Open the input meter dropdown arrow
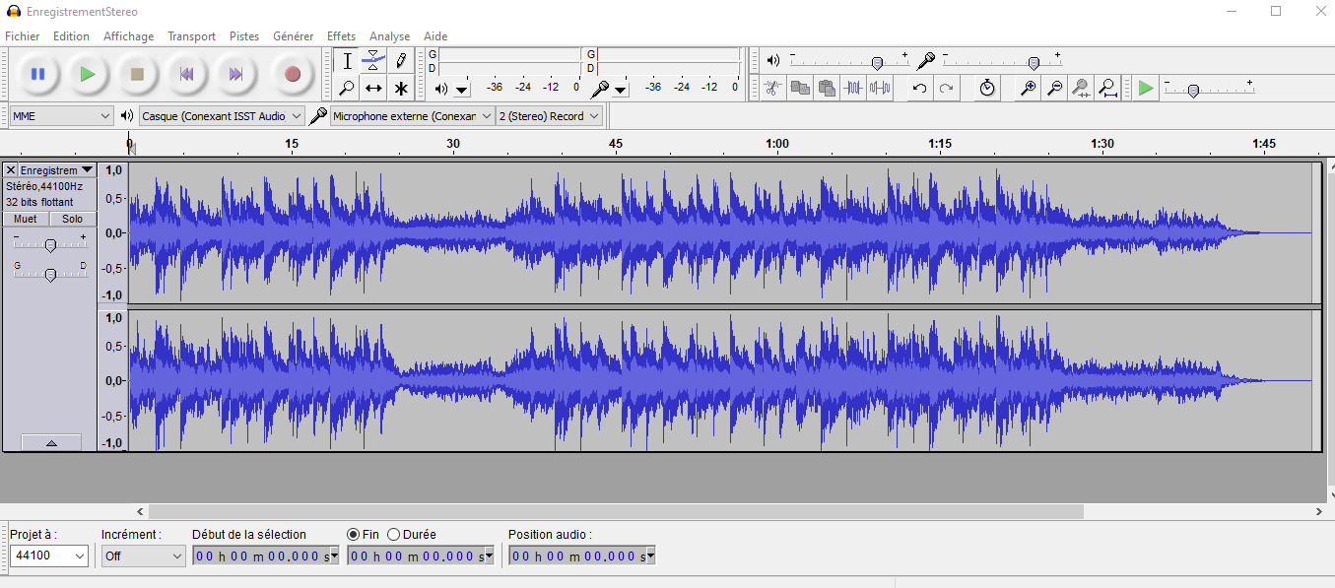The width and height of the screenshot is (1335, 588). [620, 90]
